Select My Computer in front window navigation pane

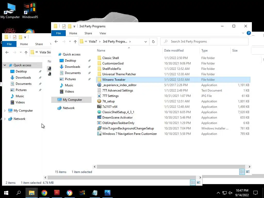[72, 100]
